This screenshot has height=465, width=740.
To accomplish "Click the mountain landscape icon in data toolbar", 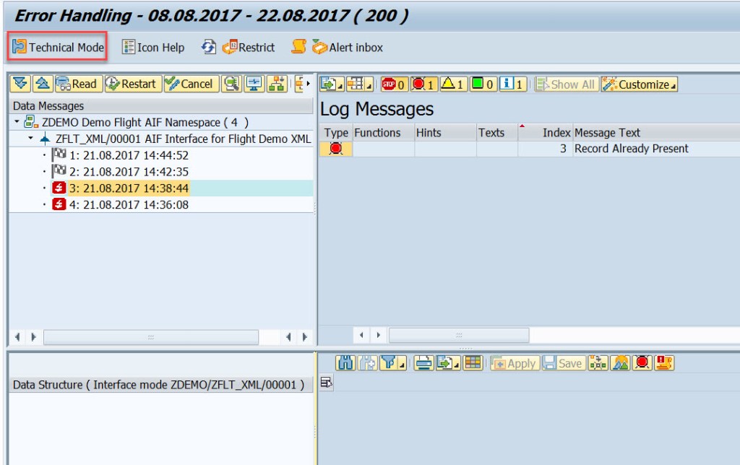I will 620,362.
